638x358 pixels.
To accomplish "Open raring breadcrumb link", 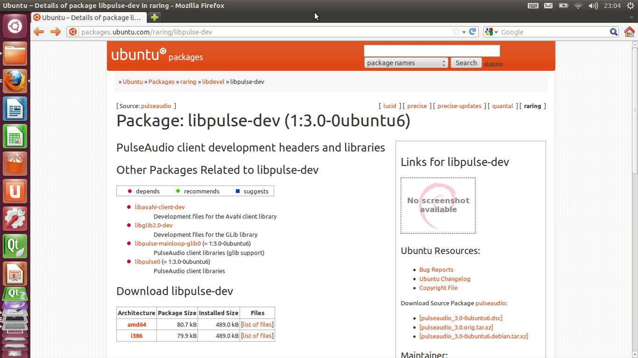I will coord(188,82).
